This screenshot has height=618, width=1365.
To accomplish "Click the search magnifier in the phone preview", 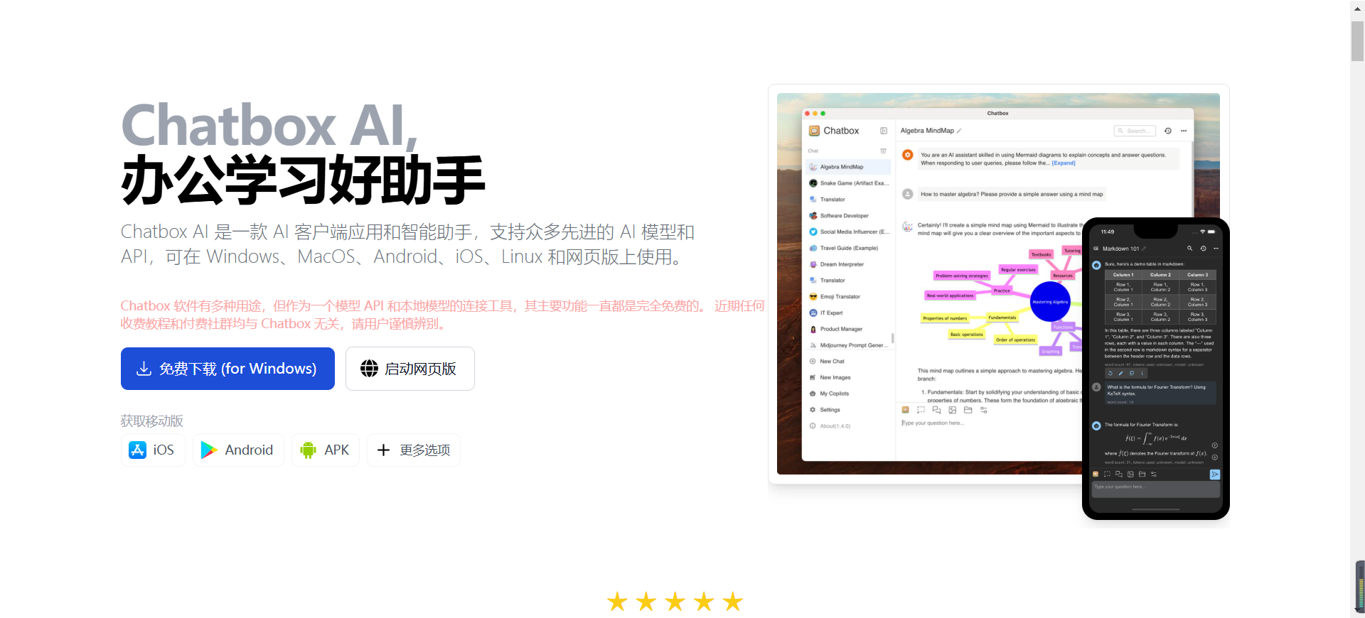I will pyautogui.click(x=1189, y=249).
